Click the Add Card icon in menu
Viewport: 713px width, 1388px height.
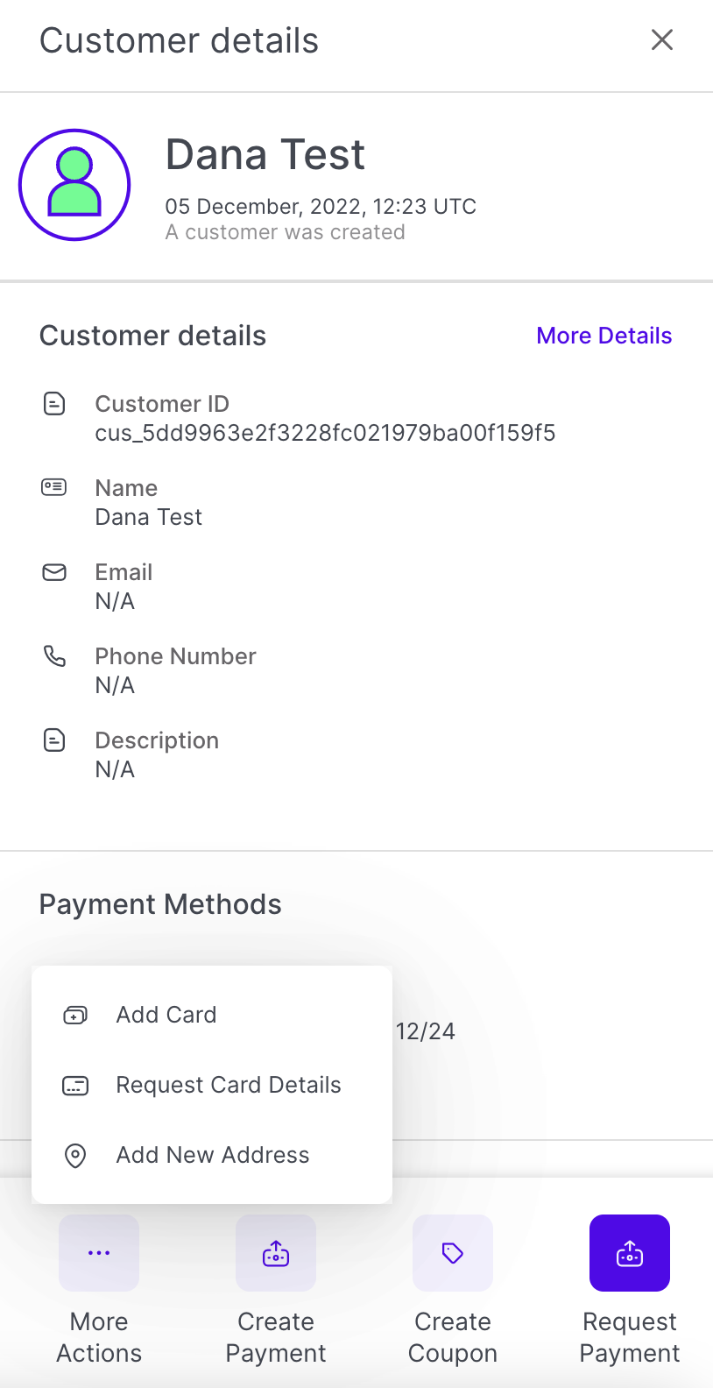(75, 1016)
